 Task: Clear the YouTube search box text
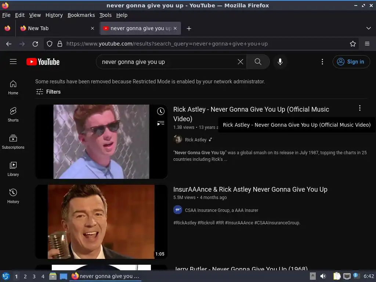tap(240, 62)
